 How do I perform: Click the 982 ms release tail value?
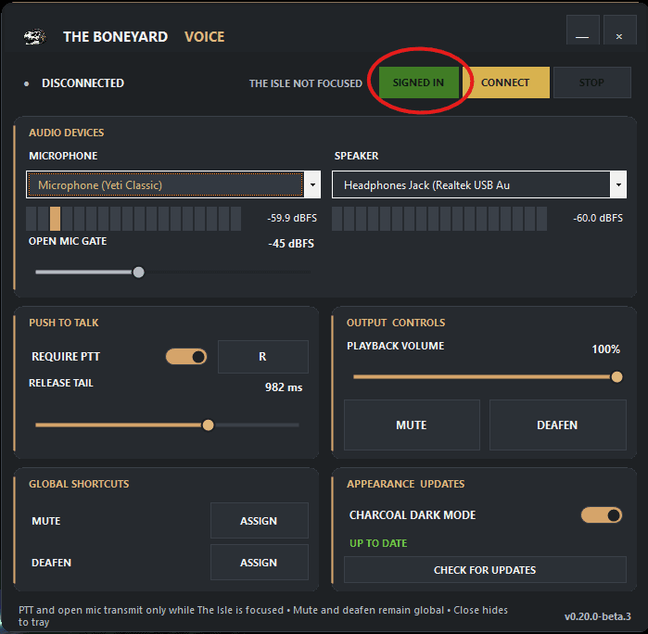click(284, 387)
